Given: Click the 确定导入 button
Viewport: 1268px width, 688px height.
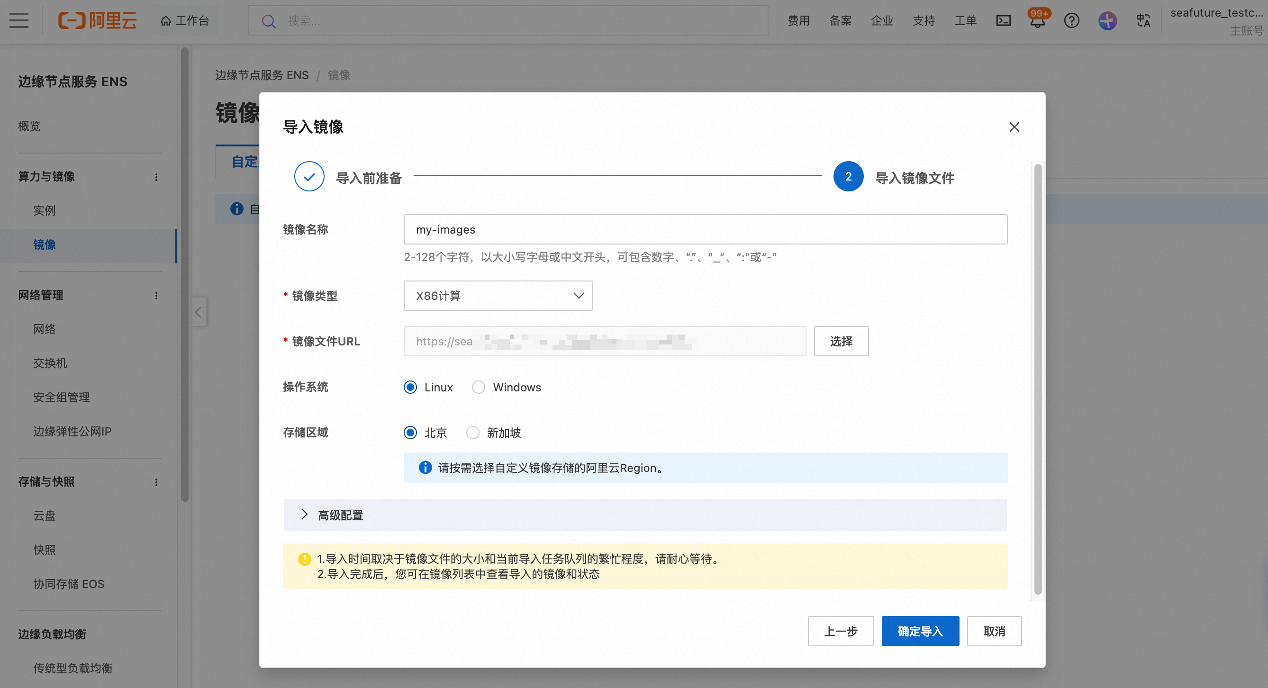Looking at the screenshot, I should point(920,631).
